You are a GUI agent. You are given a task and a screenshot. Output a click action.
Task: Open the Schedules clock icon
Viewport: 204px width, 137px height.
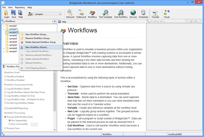pyautogui.click(x=143, y=14)
